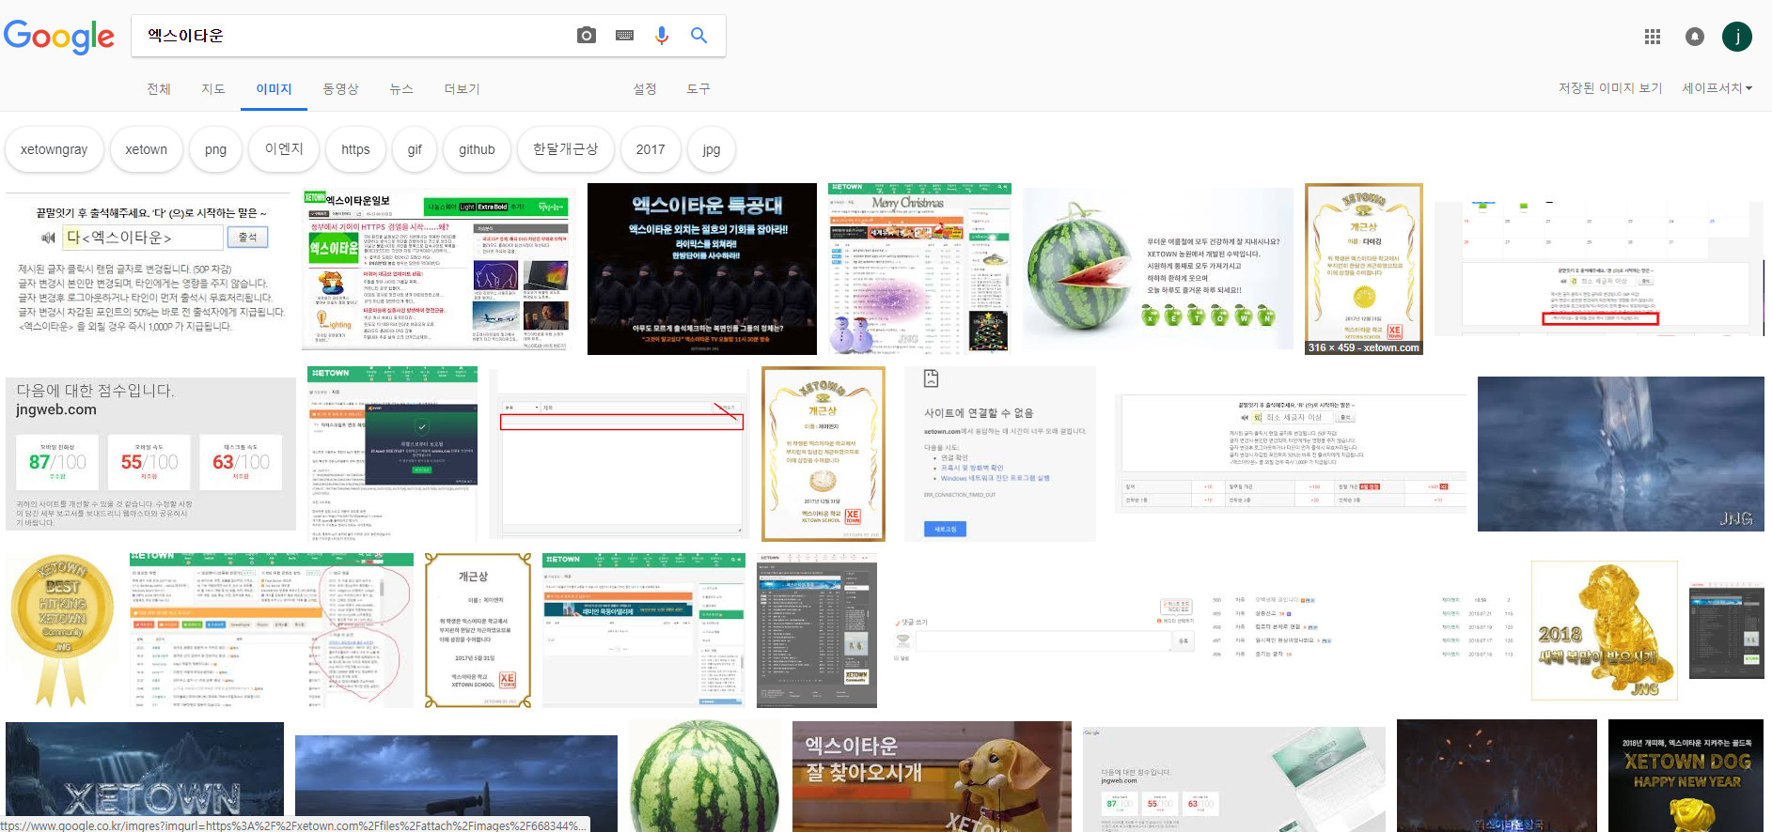Filter by the png chip
The image size is (1772, 832).
215,149
